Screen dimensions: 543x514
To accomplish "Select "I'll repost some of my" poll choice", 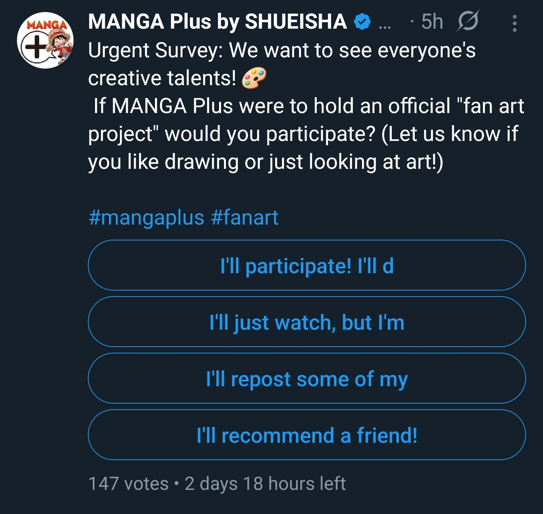I will click(x=307, y=378).
